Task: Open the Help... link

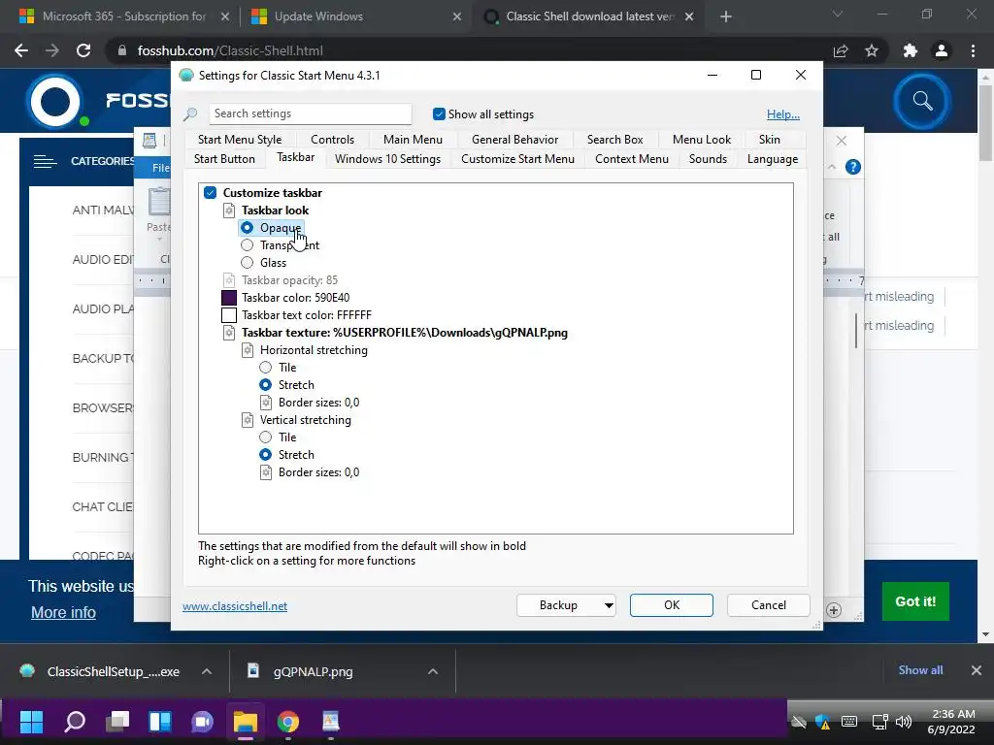Action: tap(783, 114)
